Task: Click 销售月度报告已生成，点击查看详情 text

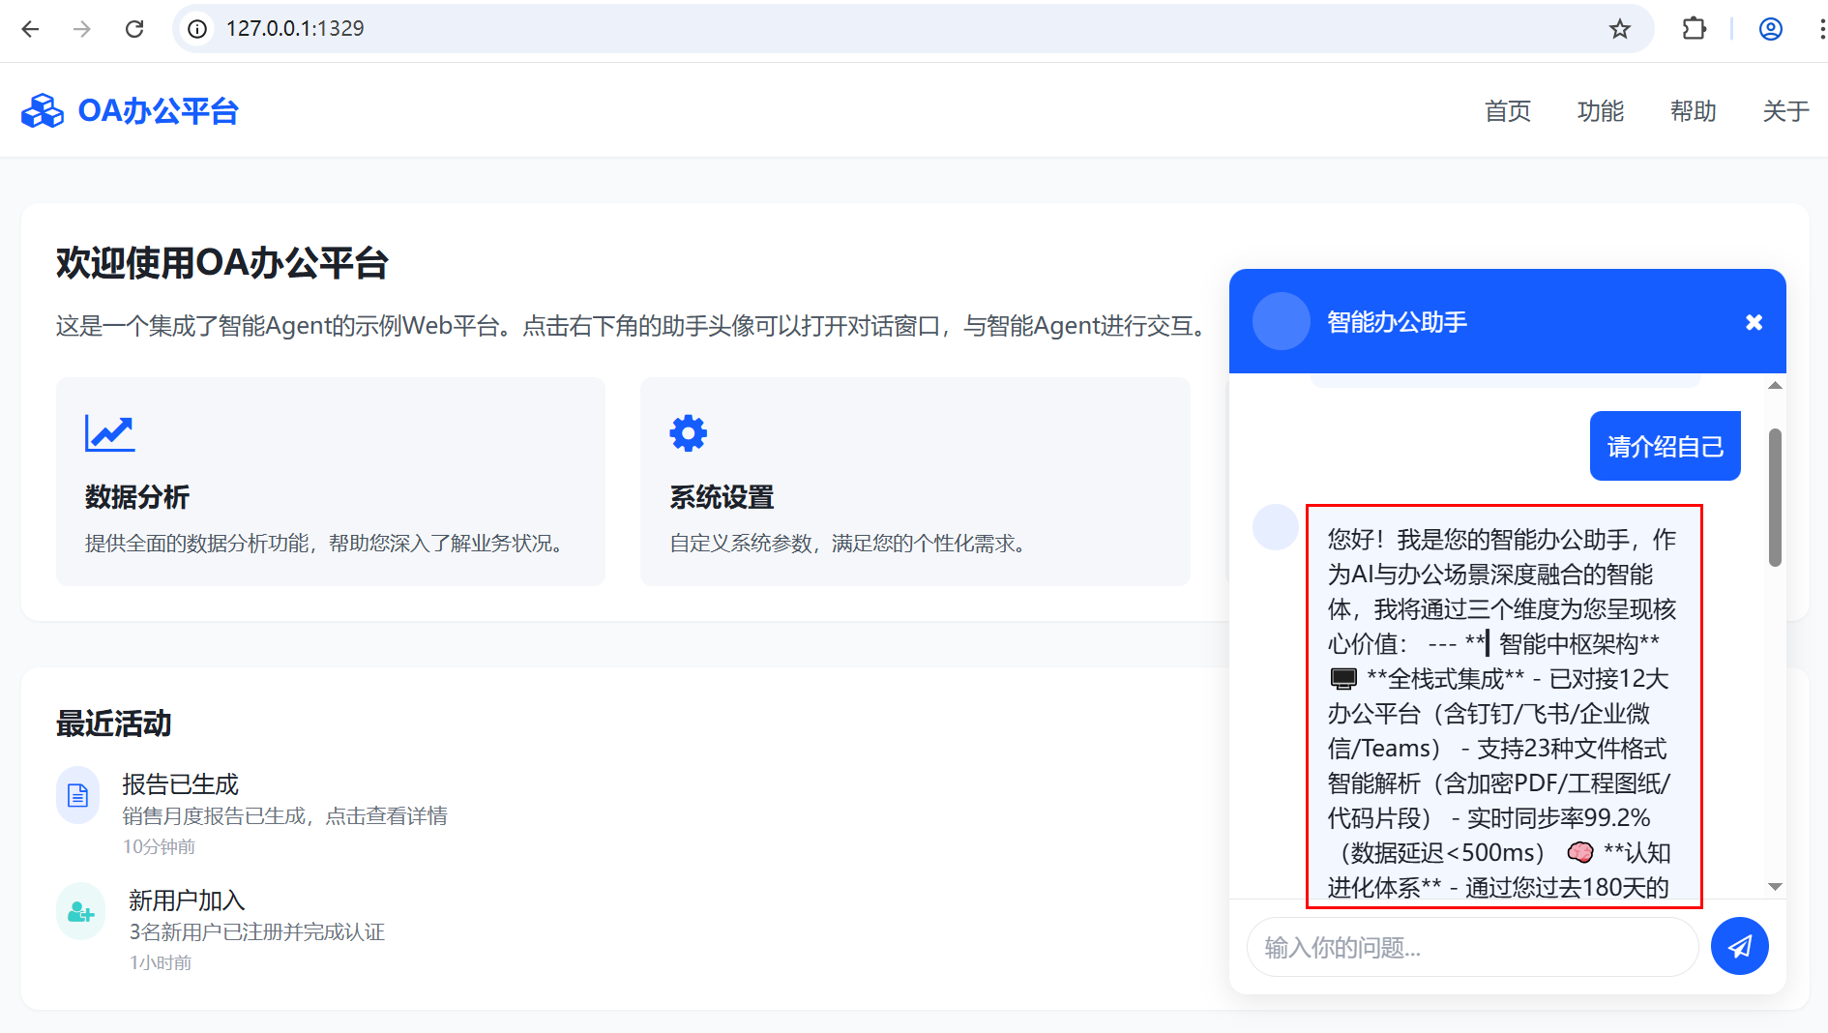Action: coord(285,816)
